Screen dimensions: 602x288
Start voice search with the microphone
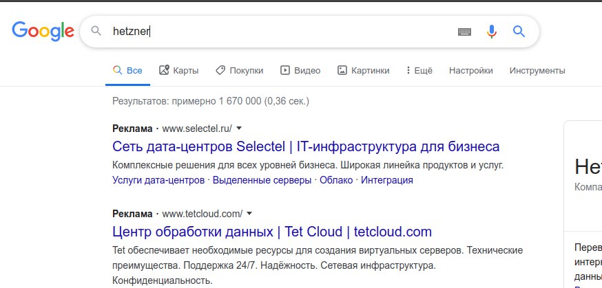coord(492,32)
